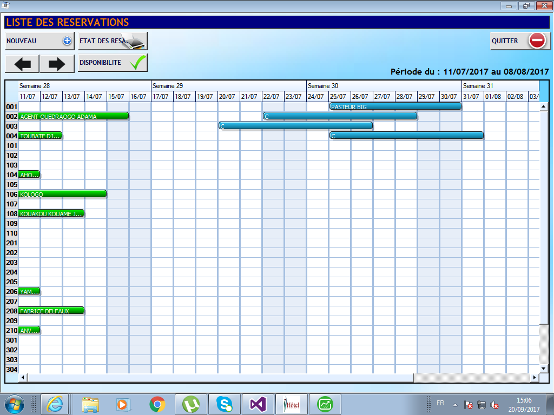Image resolution: width=554 pixels, height=415 pixels.
Task: Open Action Center flag icon
Action: 469,405
